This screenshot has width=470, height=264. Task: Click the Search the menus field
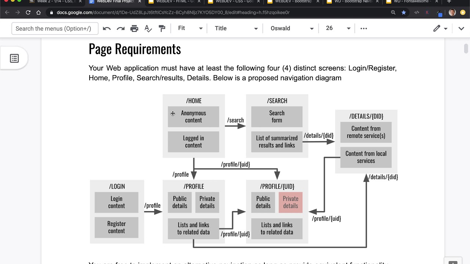pos(55,29)
